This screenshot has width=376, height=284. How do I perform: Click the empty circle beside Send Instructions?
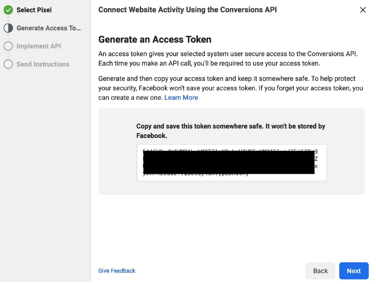coord(8,64)
